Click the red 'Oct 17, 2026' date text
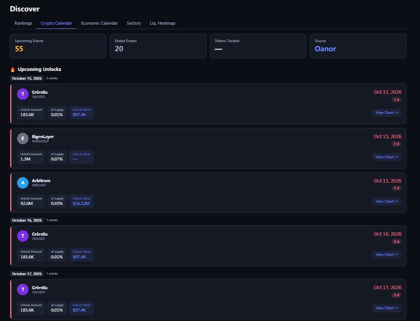This screenshot has height=321, width=420. (x=387, y=288)
